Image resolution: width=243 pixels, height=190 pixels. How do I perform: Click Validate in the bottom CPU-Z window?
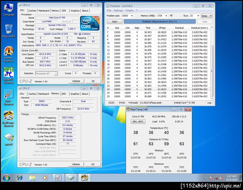click(76, 164)
